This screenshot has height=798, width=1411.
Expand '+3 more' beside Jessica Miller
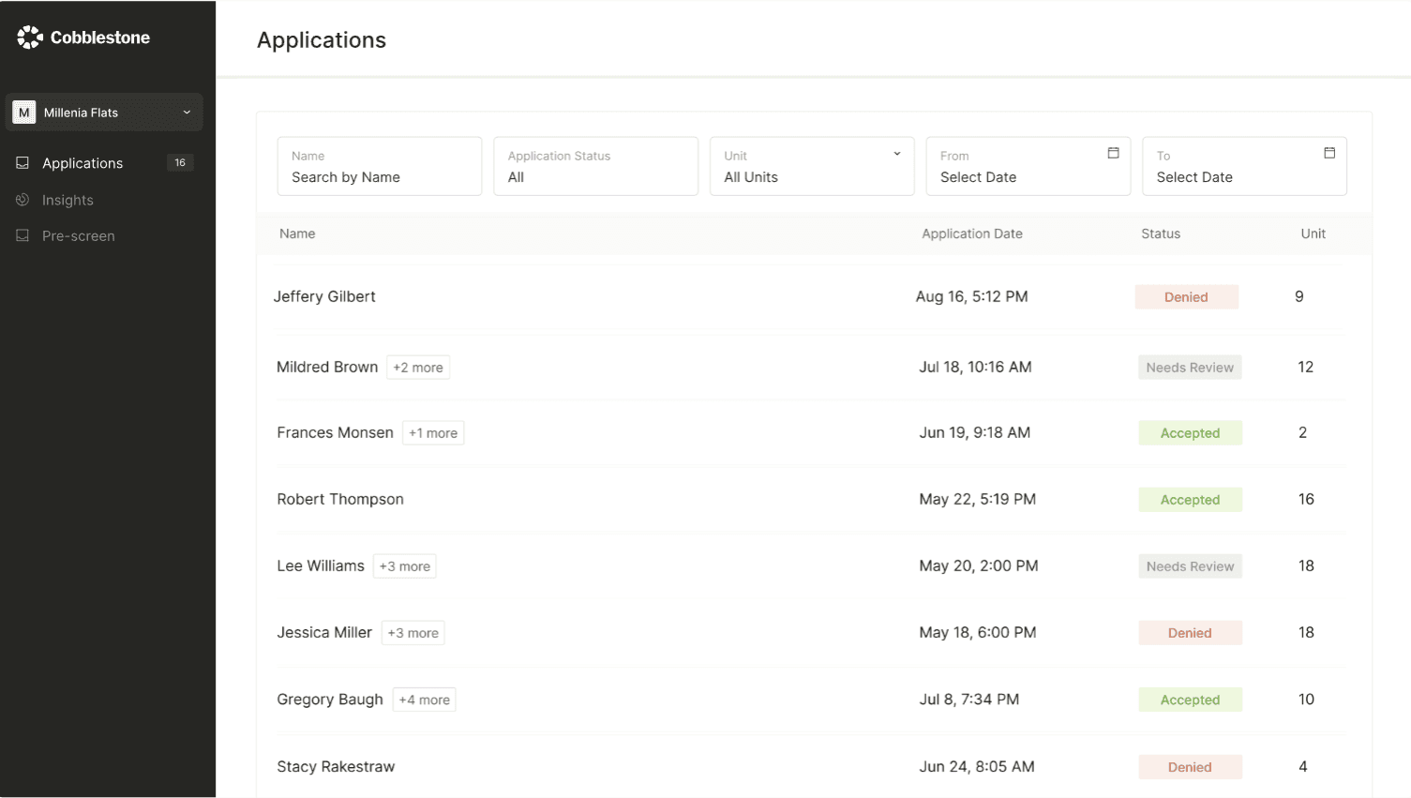pyautogui.click(x=413, y=633)
